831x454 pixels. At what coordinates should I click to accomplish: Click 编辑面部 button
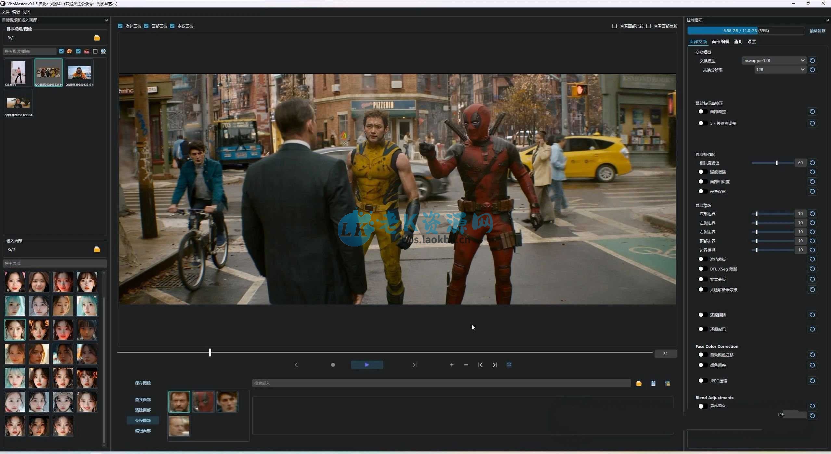tap(143, 431)
